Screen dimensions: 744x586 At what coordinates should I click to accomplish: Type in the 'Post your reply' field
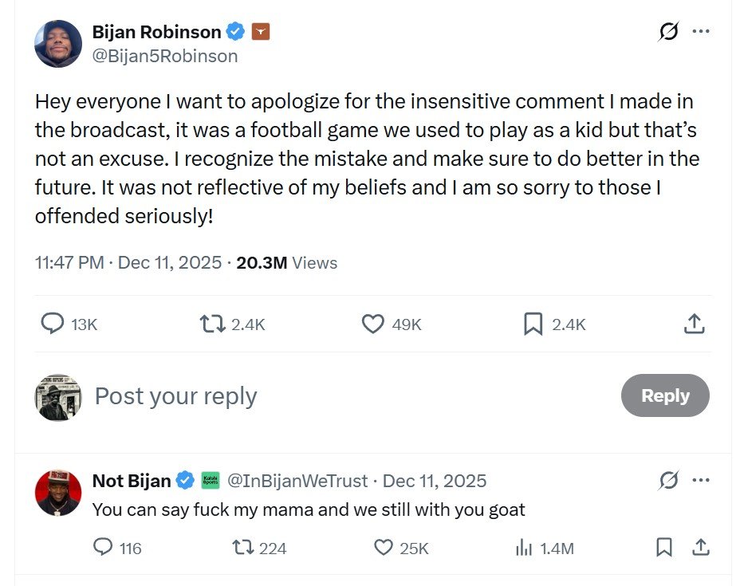point(319,396)
